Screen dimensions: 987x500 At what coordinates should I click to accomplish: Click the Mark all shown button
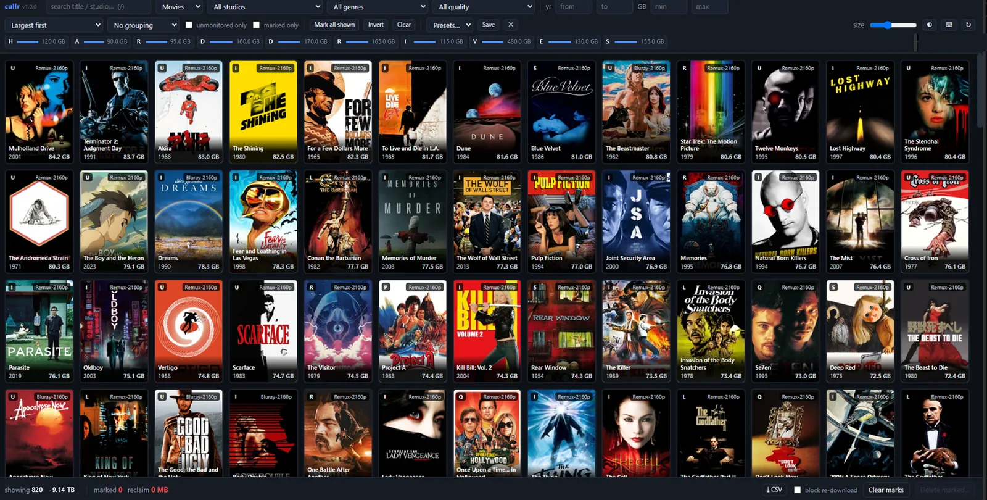(x=334, y=25)
